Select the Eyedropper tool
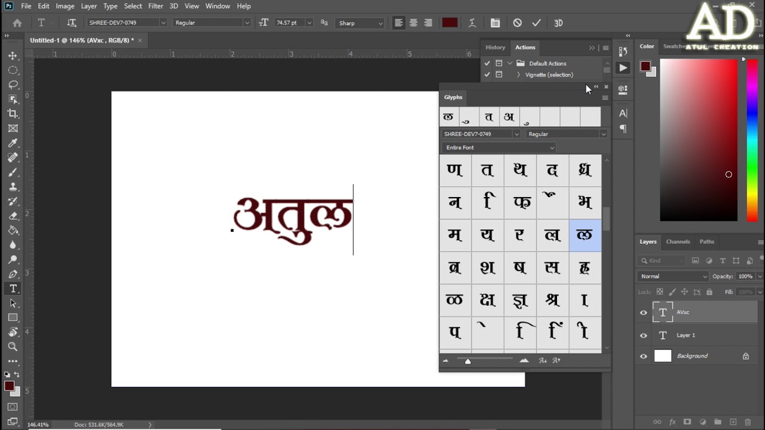This screenshot has height=430, width=765. 13,143
